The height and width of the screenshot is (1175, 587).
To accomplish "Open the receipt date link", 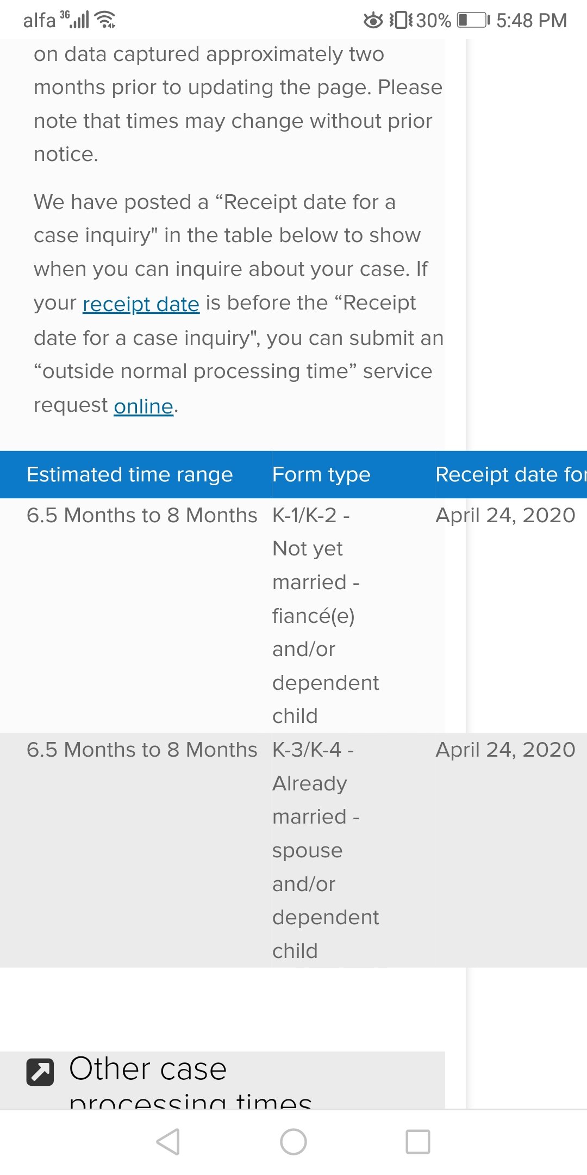I will tap(141, 304).
